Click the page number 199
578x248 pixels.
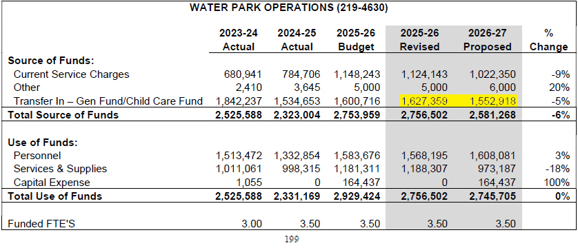pyautogui.click(x=292, y=240)
